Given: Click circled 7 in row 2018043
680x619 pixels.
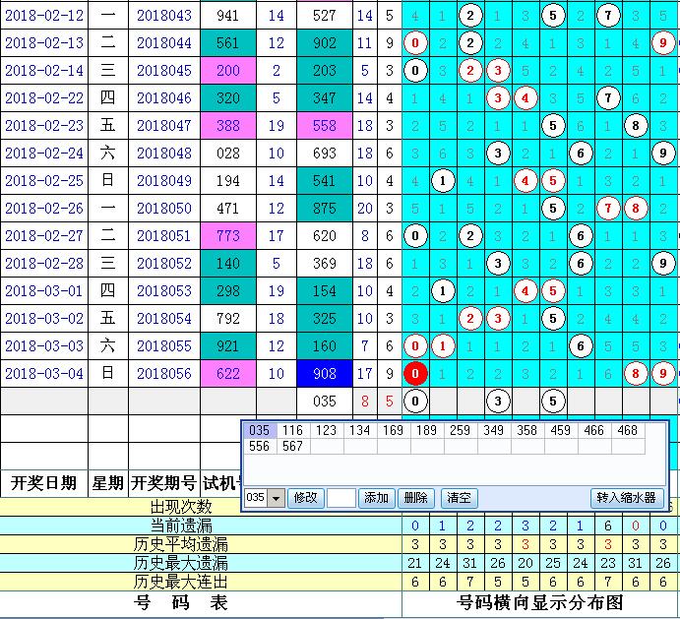Looking at the screenshot, I should click(x=609, y=16).
